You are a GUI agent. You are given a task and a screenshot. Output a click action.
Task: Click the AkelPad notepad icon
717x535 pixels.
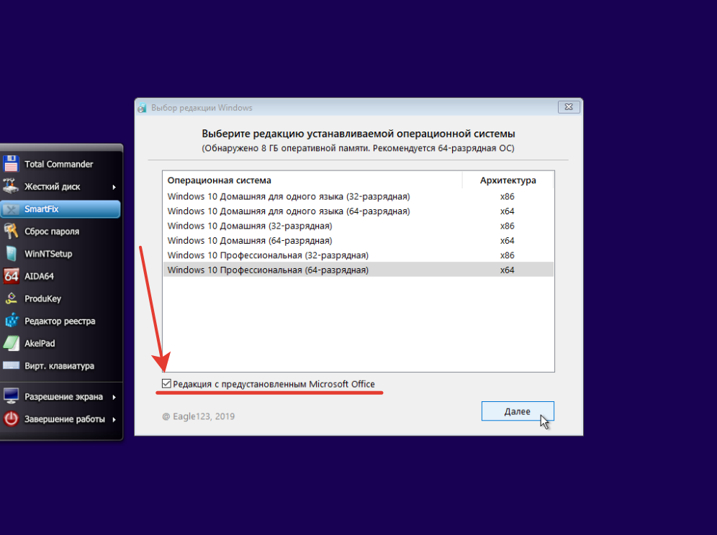point(11,343)
